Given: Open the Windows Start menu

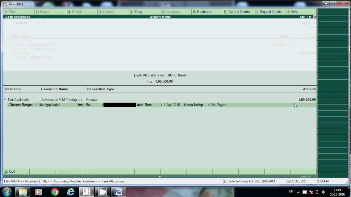Looking at the screenshot, I should coord(7,192).
